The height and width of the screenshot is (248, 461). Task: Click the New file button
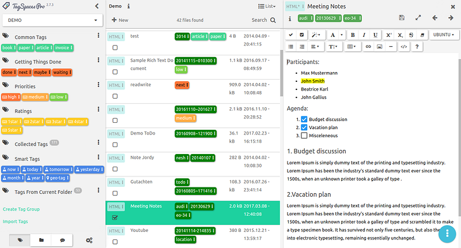point(120,20)
